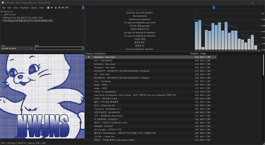This screenshot has height=145, width=265.
Task: Stop playback with the stop button
Action: click(x=48, y=8)
